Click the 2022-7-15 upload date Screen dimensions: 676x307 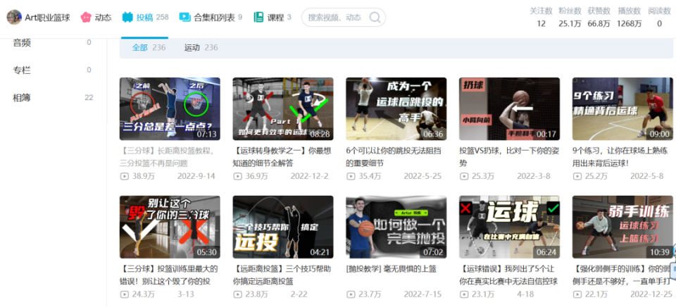[x=423, y=294]
